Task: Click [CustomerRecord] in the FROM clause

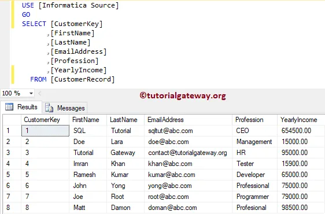Action: coord(83,79)
